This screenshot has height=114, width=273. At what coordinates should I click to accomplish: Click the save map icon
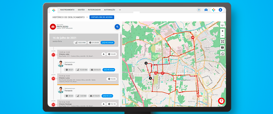click(222, 48)
